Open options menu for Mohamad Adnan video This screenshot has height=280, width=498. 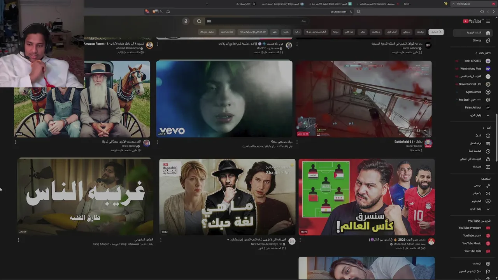click(300, 240)
